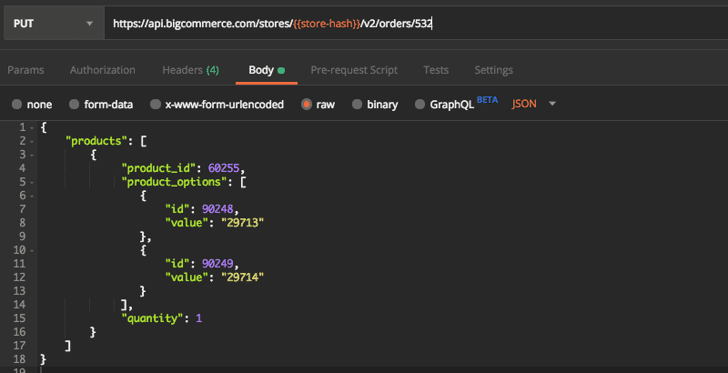Collapse the products array on line 2
728x373 pixels.
[32, 142]
